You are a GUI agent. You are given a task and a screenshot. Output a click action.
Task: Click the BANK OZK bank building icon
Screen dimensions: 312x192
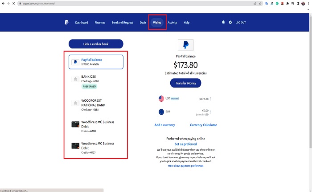[x=75, y=79]
